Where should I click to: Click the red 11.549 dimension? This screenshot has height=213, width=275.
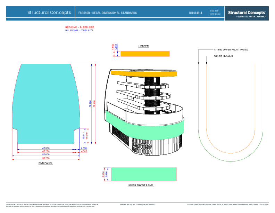[x=87, y=136]
